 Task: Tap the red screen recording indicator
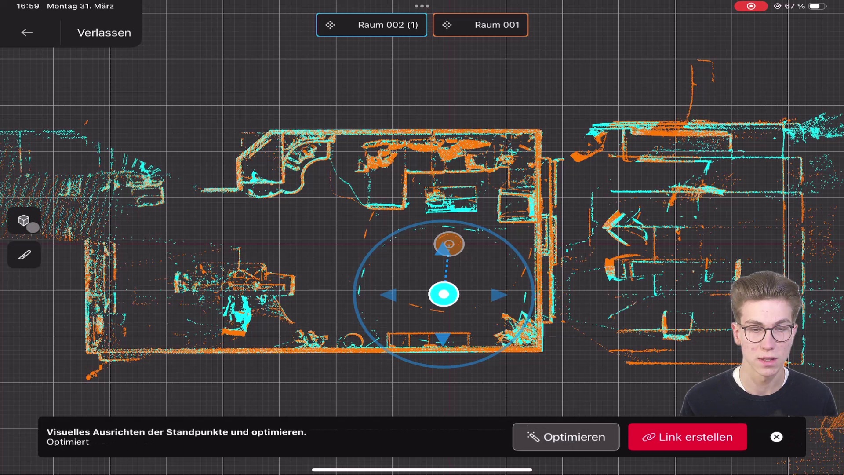pyautogui.click(x=751, y=6)
